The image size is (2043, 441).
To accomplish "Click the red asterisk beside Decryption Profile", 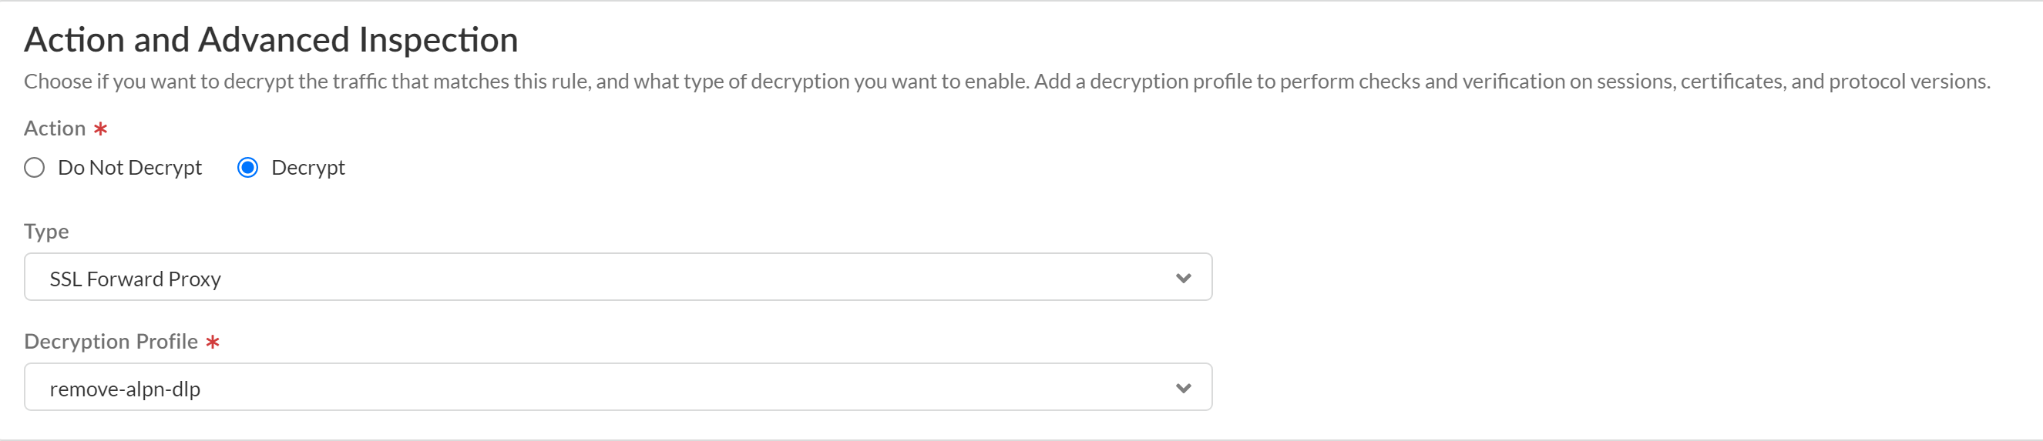I will pyautogui.click(x=213, y=342).
